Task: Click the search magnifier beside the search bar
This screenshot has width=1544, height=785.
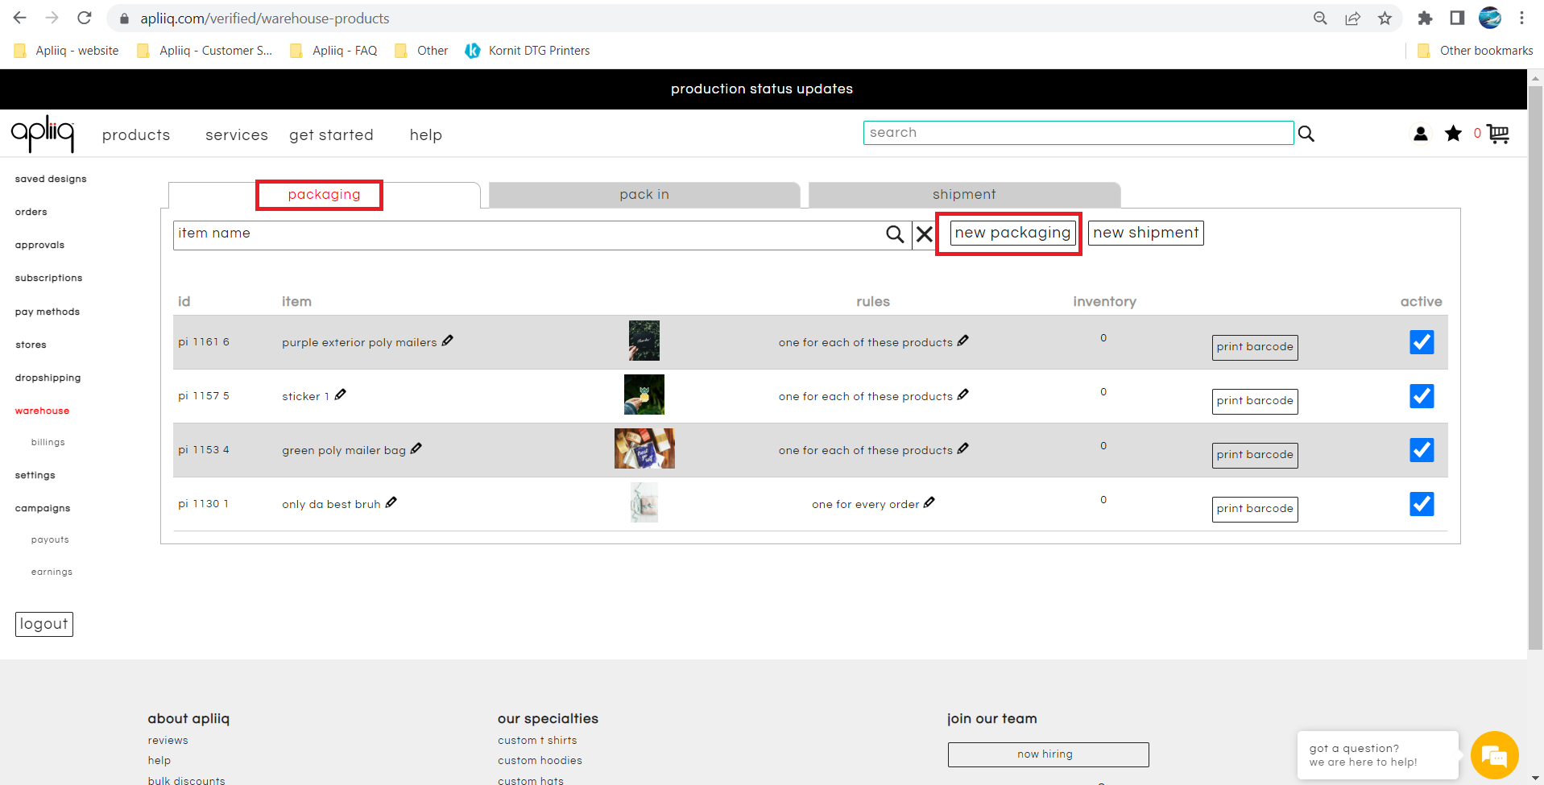Action: click(x=1306, y=133)
